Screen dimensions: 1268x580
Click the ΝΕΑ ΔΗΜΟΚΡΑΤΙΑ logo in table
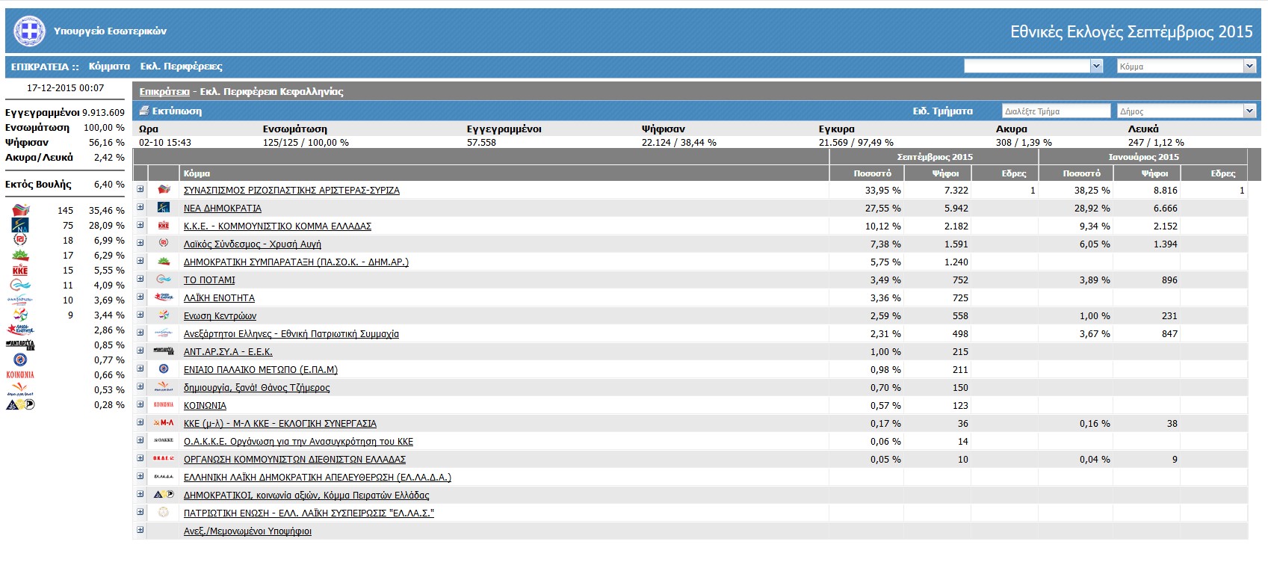coord(164,208)
